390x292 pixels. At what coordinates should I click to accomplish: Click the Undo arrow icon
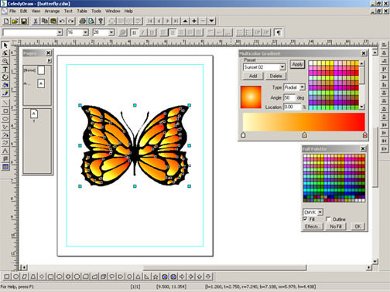62,21
